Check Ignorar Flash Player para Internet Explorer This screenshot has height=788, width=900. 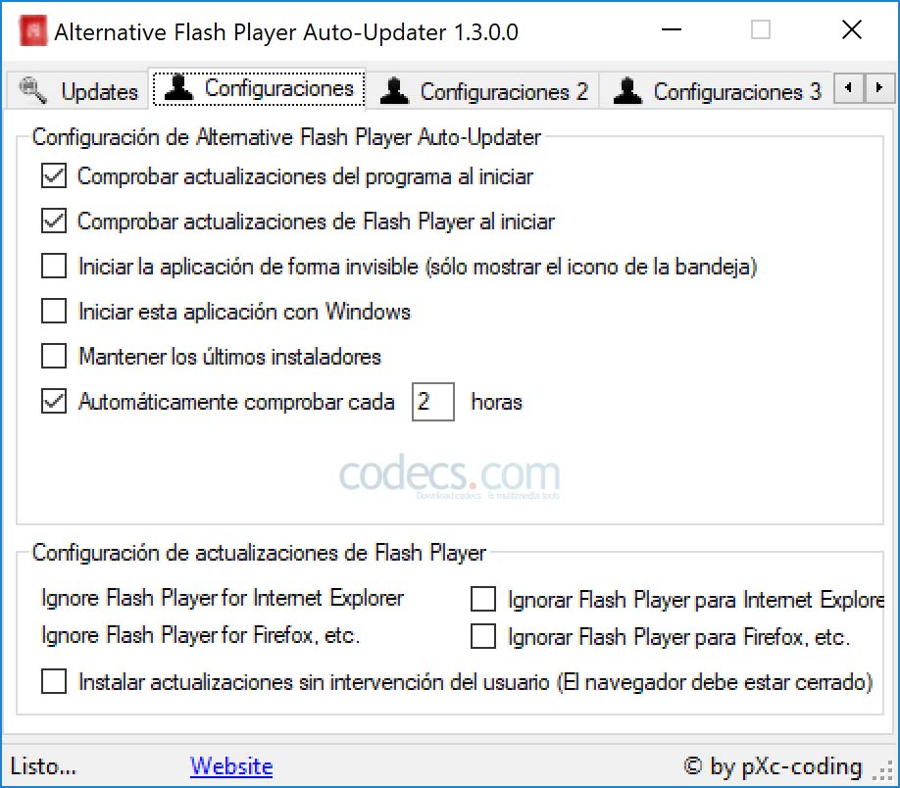pos(483,599)
